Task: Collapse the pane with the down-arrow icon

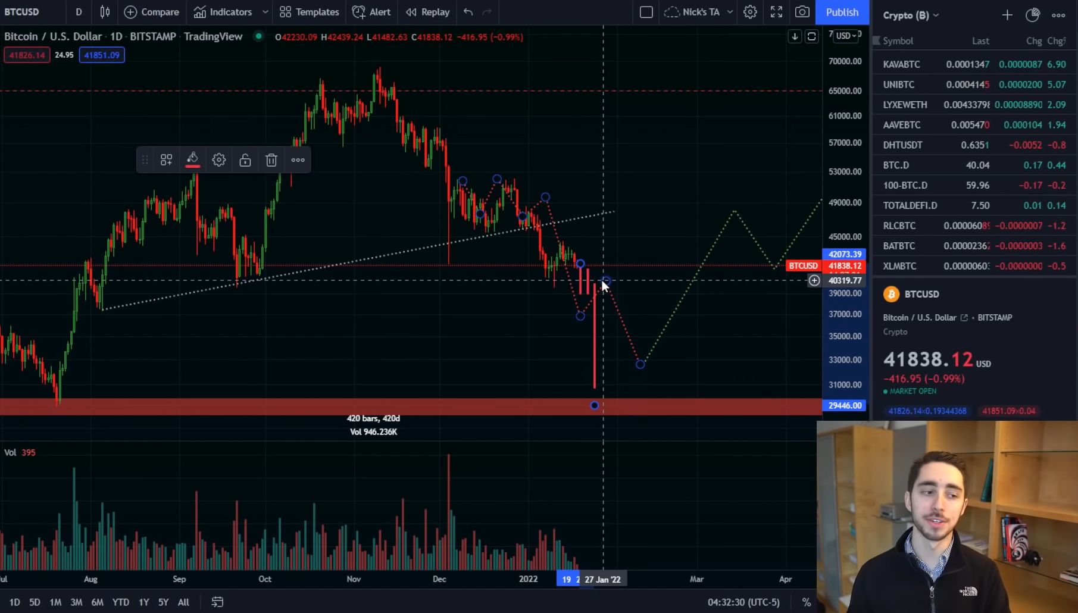Action: click(x=795, y=37)
